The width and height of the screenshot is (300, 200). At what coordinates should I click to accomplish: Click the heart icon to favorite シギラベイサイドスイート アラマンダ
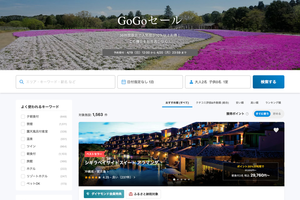[x=276, y=130]
